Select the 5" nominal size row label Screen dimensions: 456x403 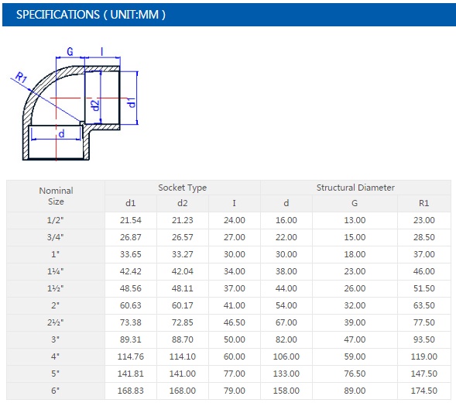coord(55,374)
